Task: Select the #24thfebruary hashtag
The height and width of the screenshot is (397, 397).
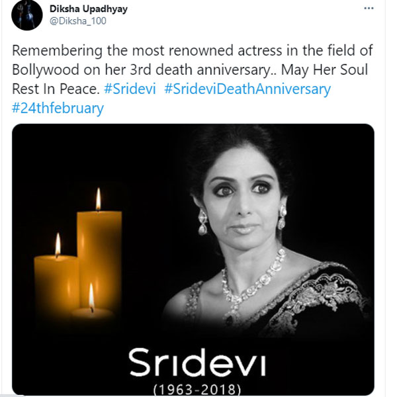Action: click(58, 108)
